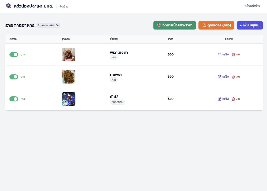Open พริกไทยดำ food thumbnail

[69, 55]
